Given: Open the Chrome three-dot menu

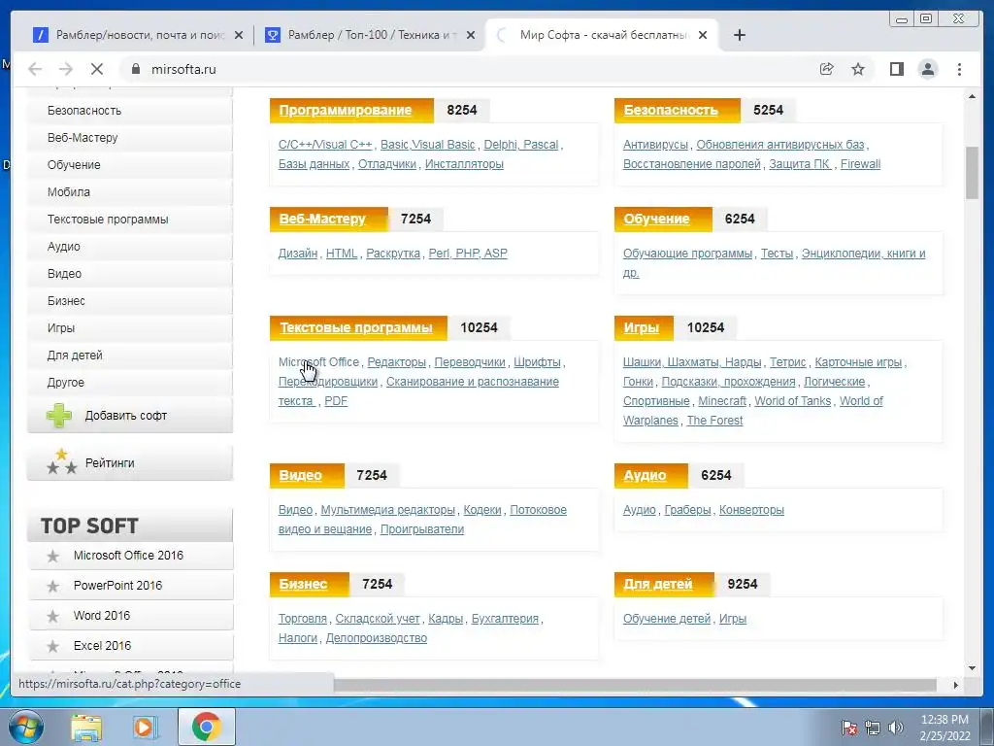Looking at the screenshot, I should tap(959, 69).
